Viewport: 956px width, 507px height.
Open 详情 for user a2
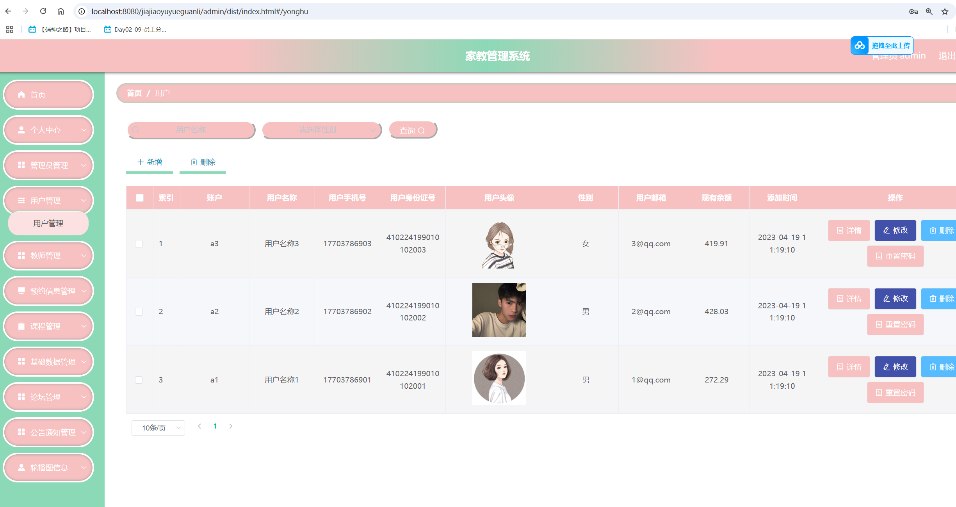[849, 299]
